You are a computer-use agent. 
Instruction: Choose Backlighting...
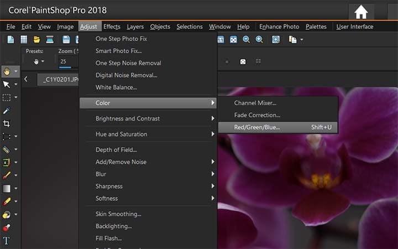click(148, 226)
